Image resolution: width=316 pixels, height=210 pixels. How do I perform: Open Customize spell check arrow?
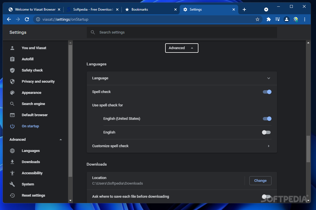[x=268, y=146]
